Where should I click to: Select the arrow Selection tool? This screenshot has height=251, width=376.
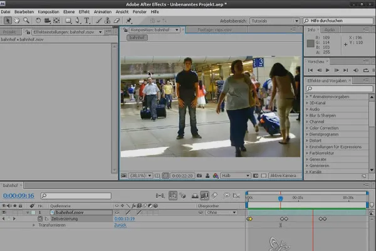8,21
